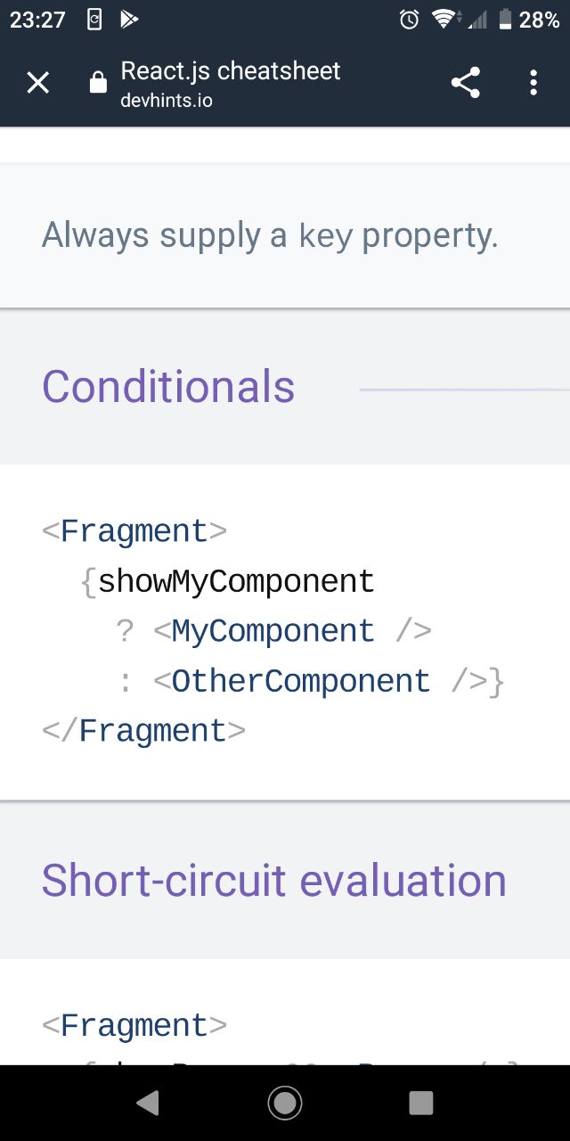The height and width of the screenshot is (1141, 570).
Task: Tap the secure lock icon beside the title
Action: click(x=98, y=83)
